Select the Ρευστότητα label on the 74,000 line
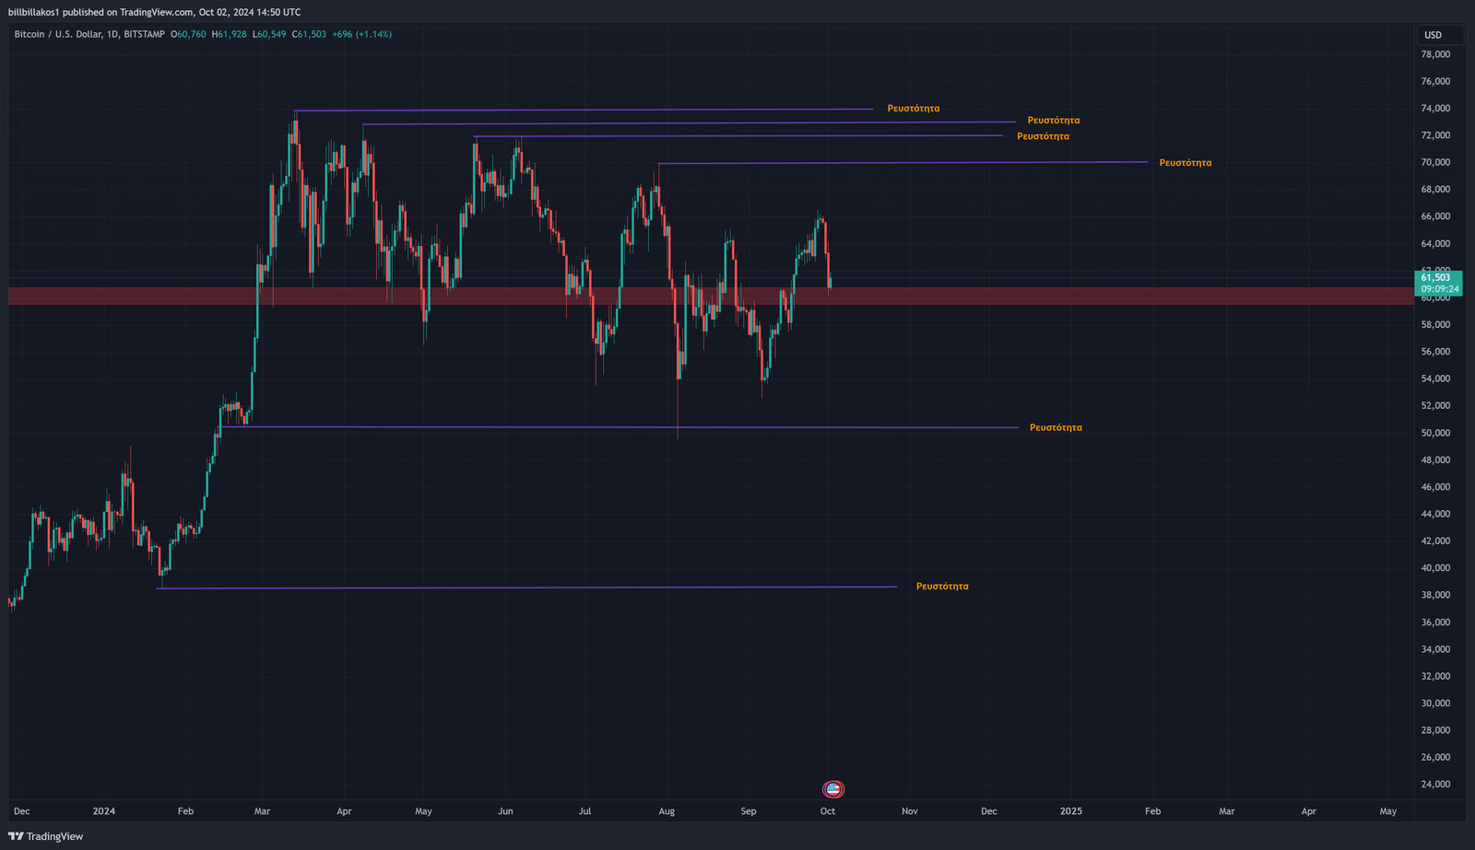The image size is (1475, 850). click(x=914, y=109)
